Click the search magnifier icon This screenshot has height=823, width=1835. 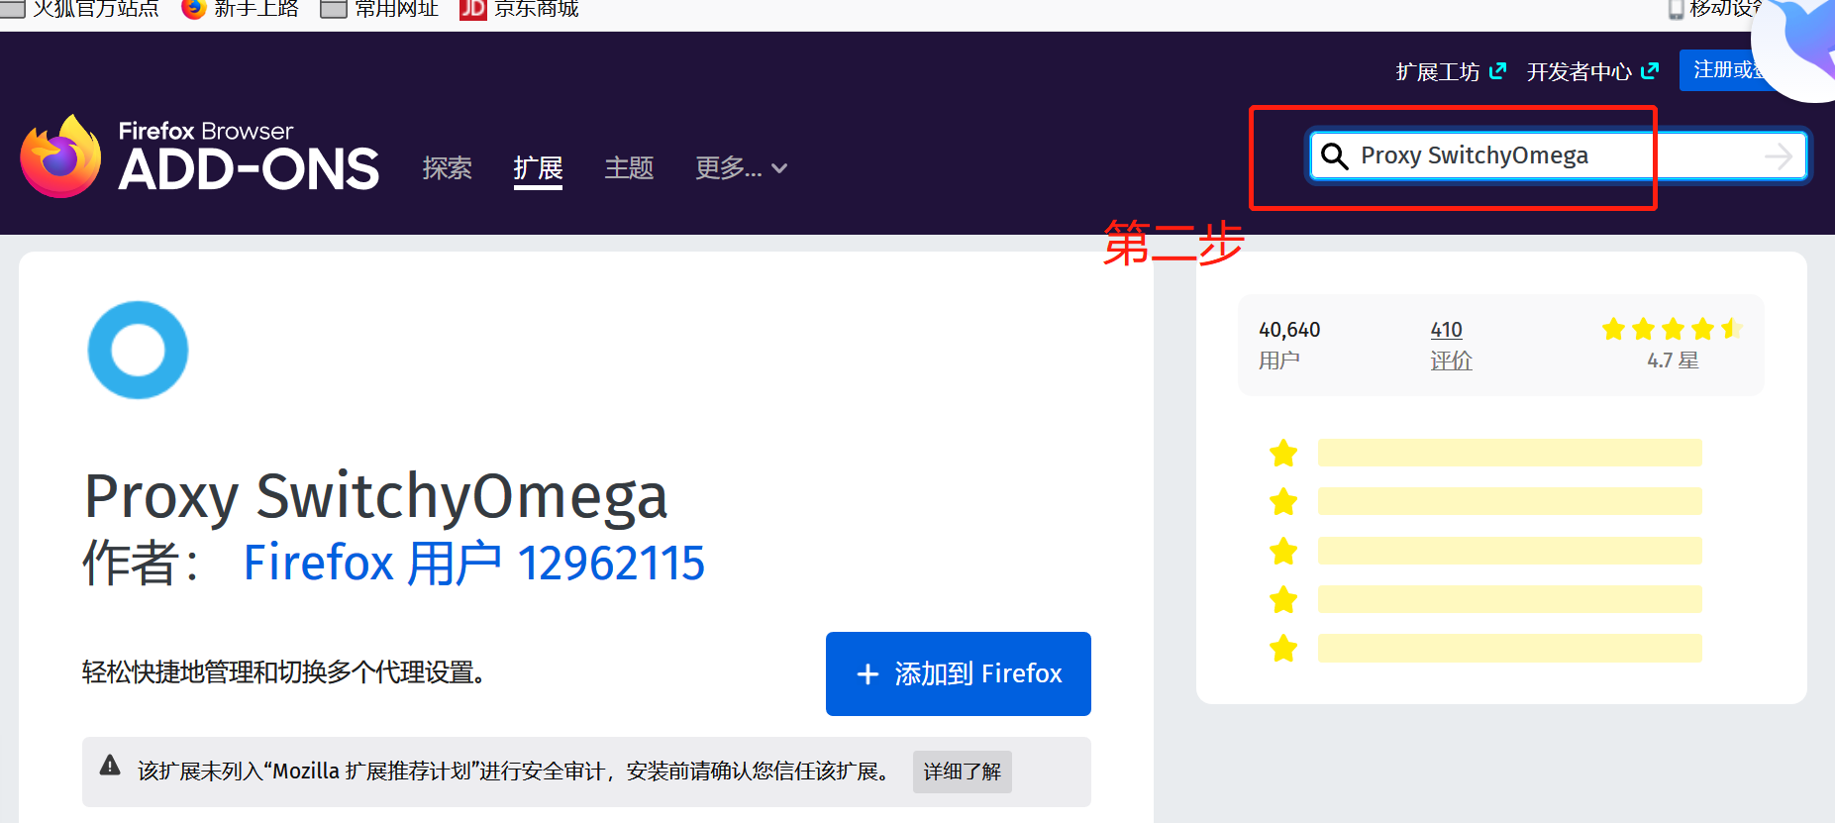pyautogui.click(x=1334, y=155)
